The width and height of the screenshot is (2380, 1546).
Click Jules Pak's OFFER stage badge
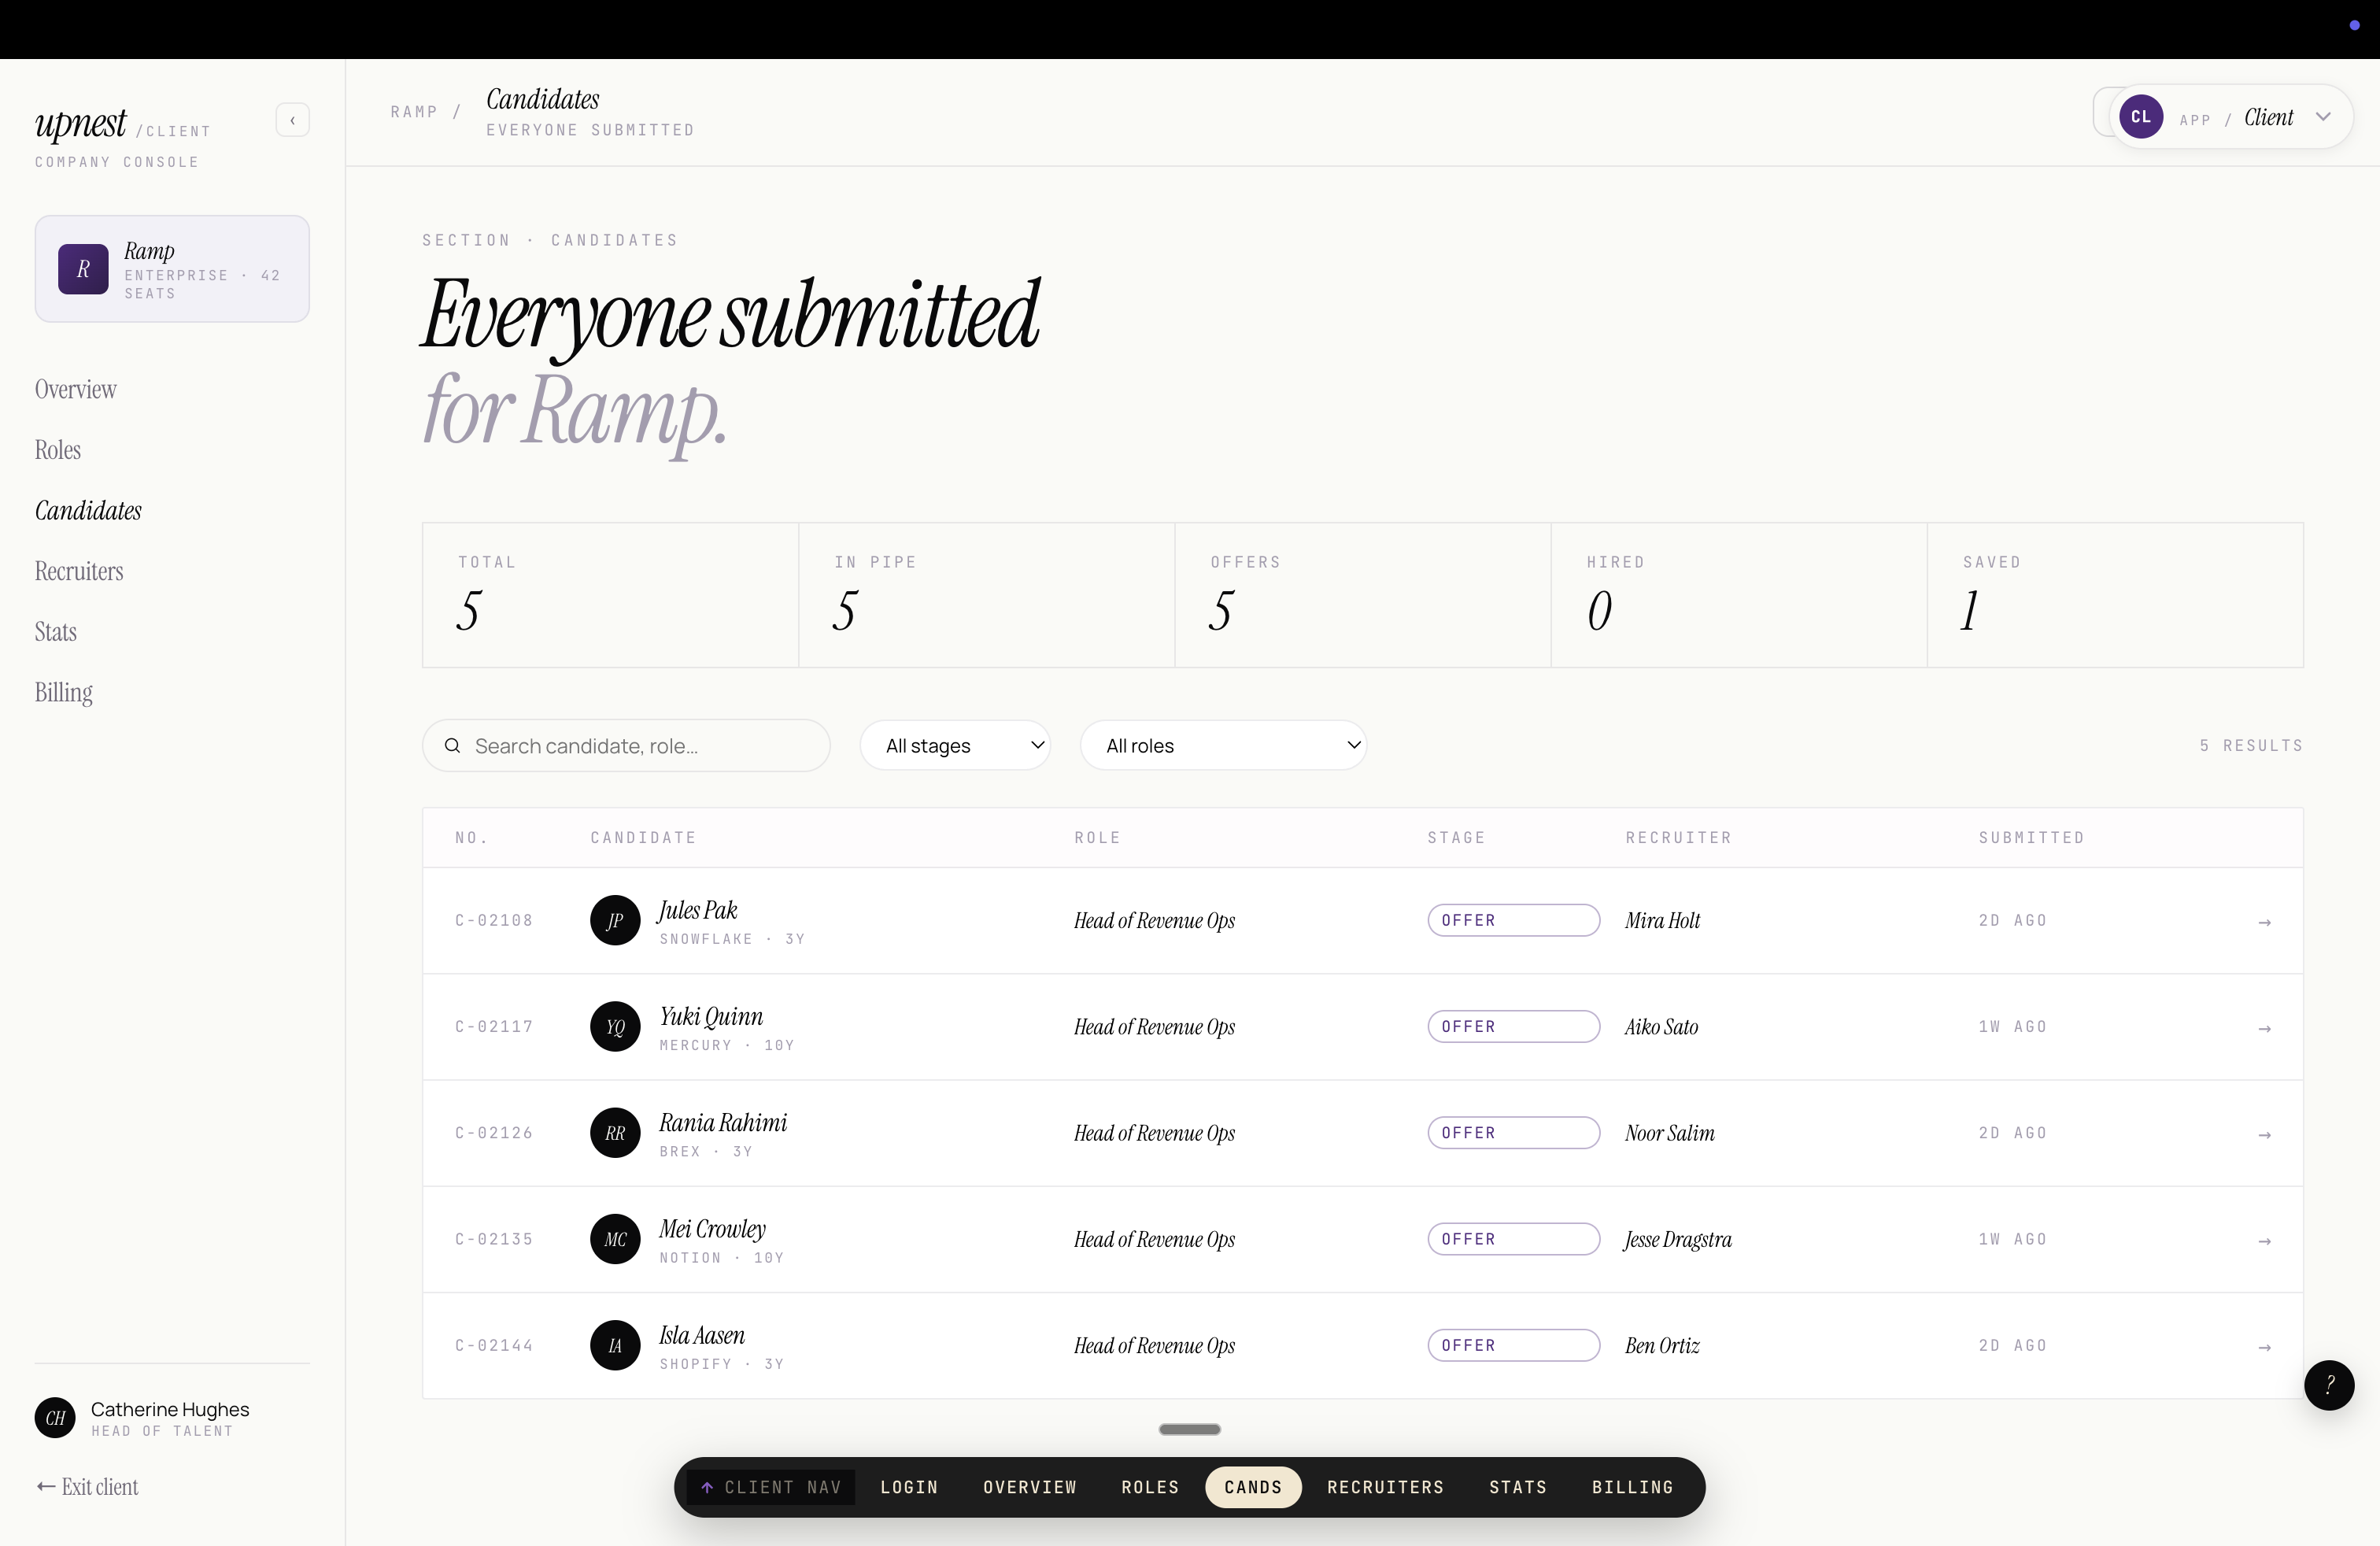click(x=1513, y=920)
